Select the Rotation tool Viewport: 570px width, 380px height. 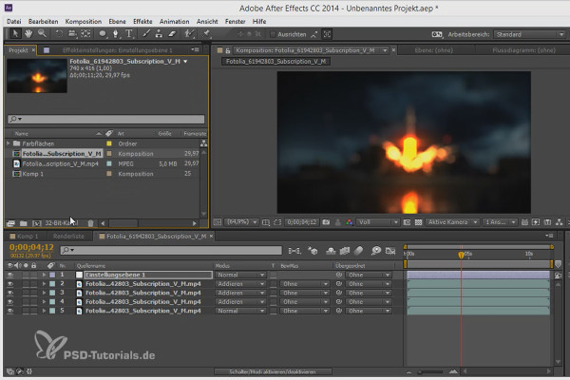59,34
